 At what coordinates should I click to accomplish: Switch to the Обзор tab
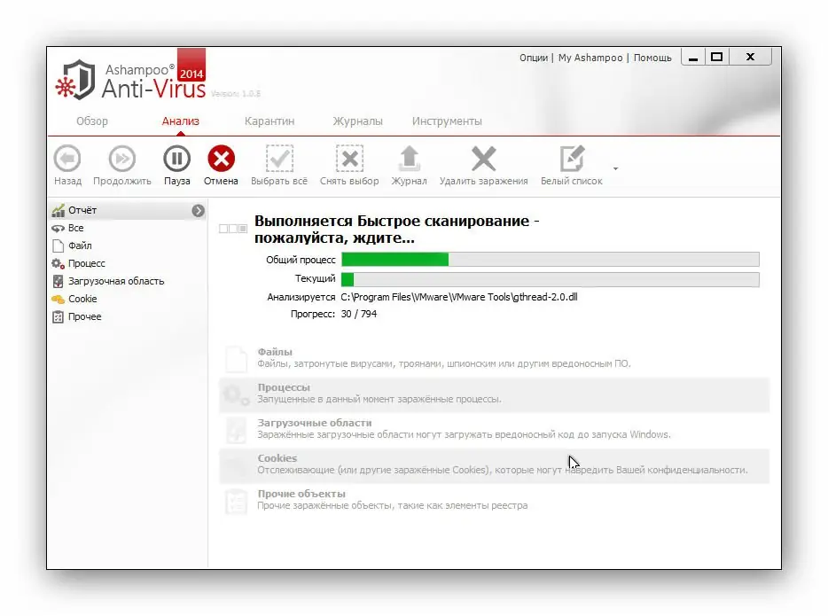click(x=92, y=121)
